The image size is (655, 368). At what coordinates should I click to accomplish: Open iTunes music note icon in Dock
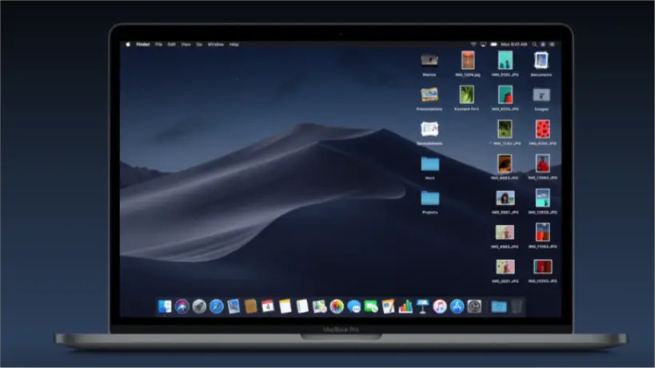439,306
